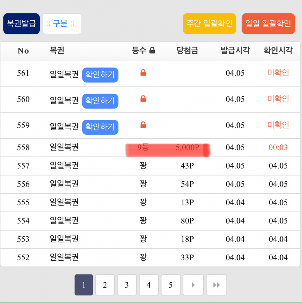This screenshot has width=302, height=303.
Task: Click the 18P prize amount
Action: click(187, 239)
